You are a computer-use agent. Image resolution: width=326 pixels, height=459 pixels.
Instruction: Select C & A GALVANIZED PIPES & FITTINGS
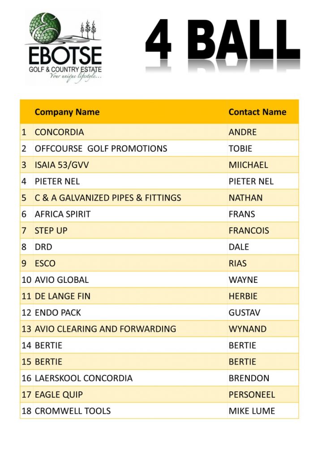[x=108, y=198]
